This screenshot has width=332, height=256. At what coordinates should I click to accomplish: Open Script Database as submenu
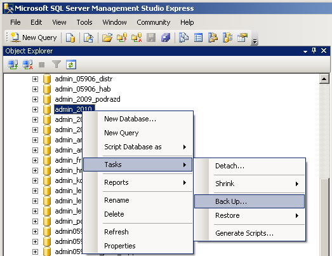[x=138, y=147]
